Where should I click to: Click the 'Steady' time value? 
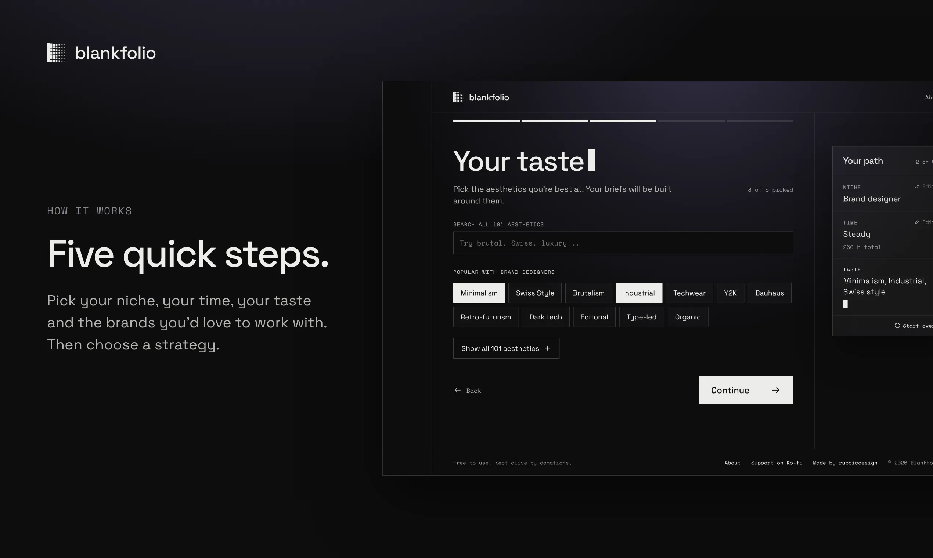[857, 234]
